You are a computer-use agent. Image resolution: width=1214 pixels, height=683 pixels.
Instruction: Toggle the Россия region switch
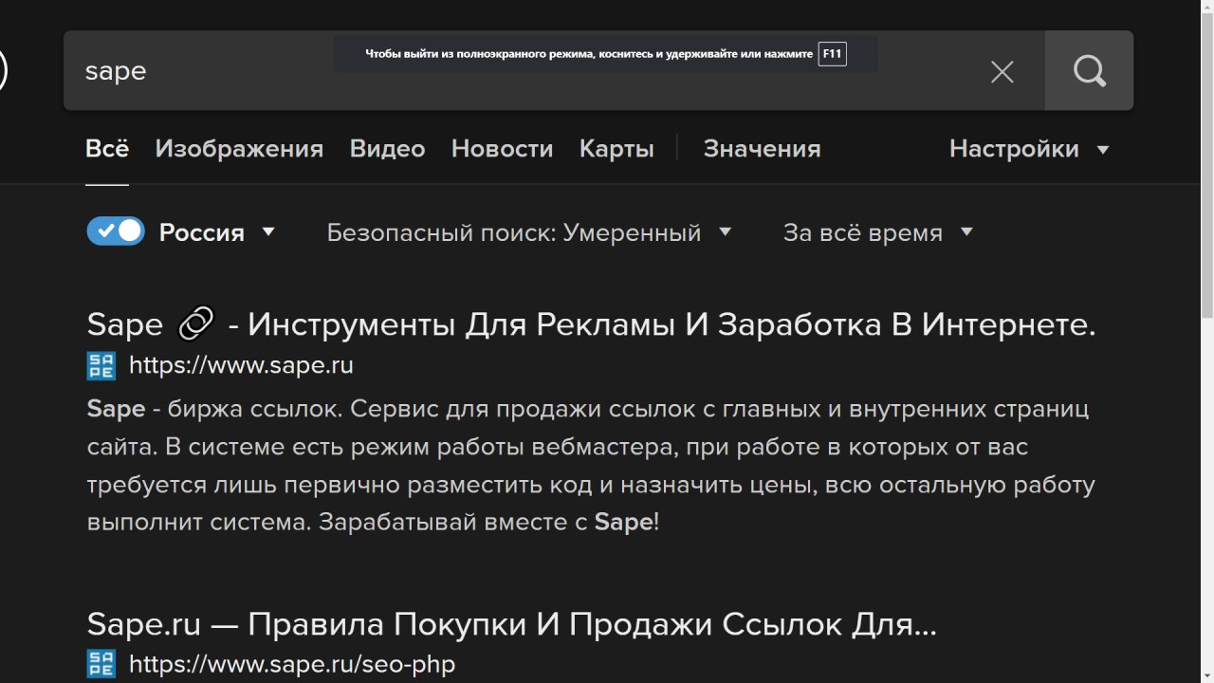click(116, 231)
